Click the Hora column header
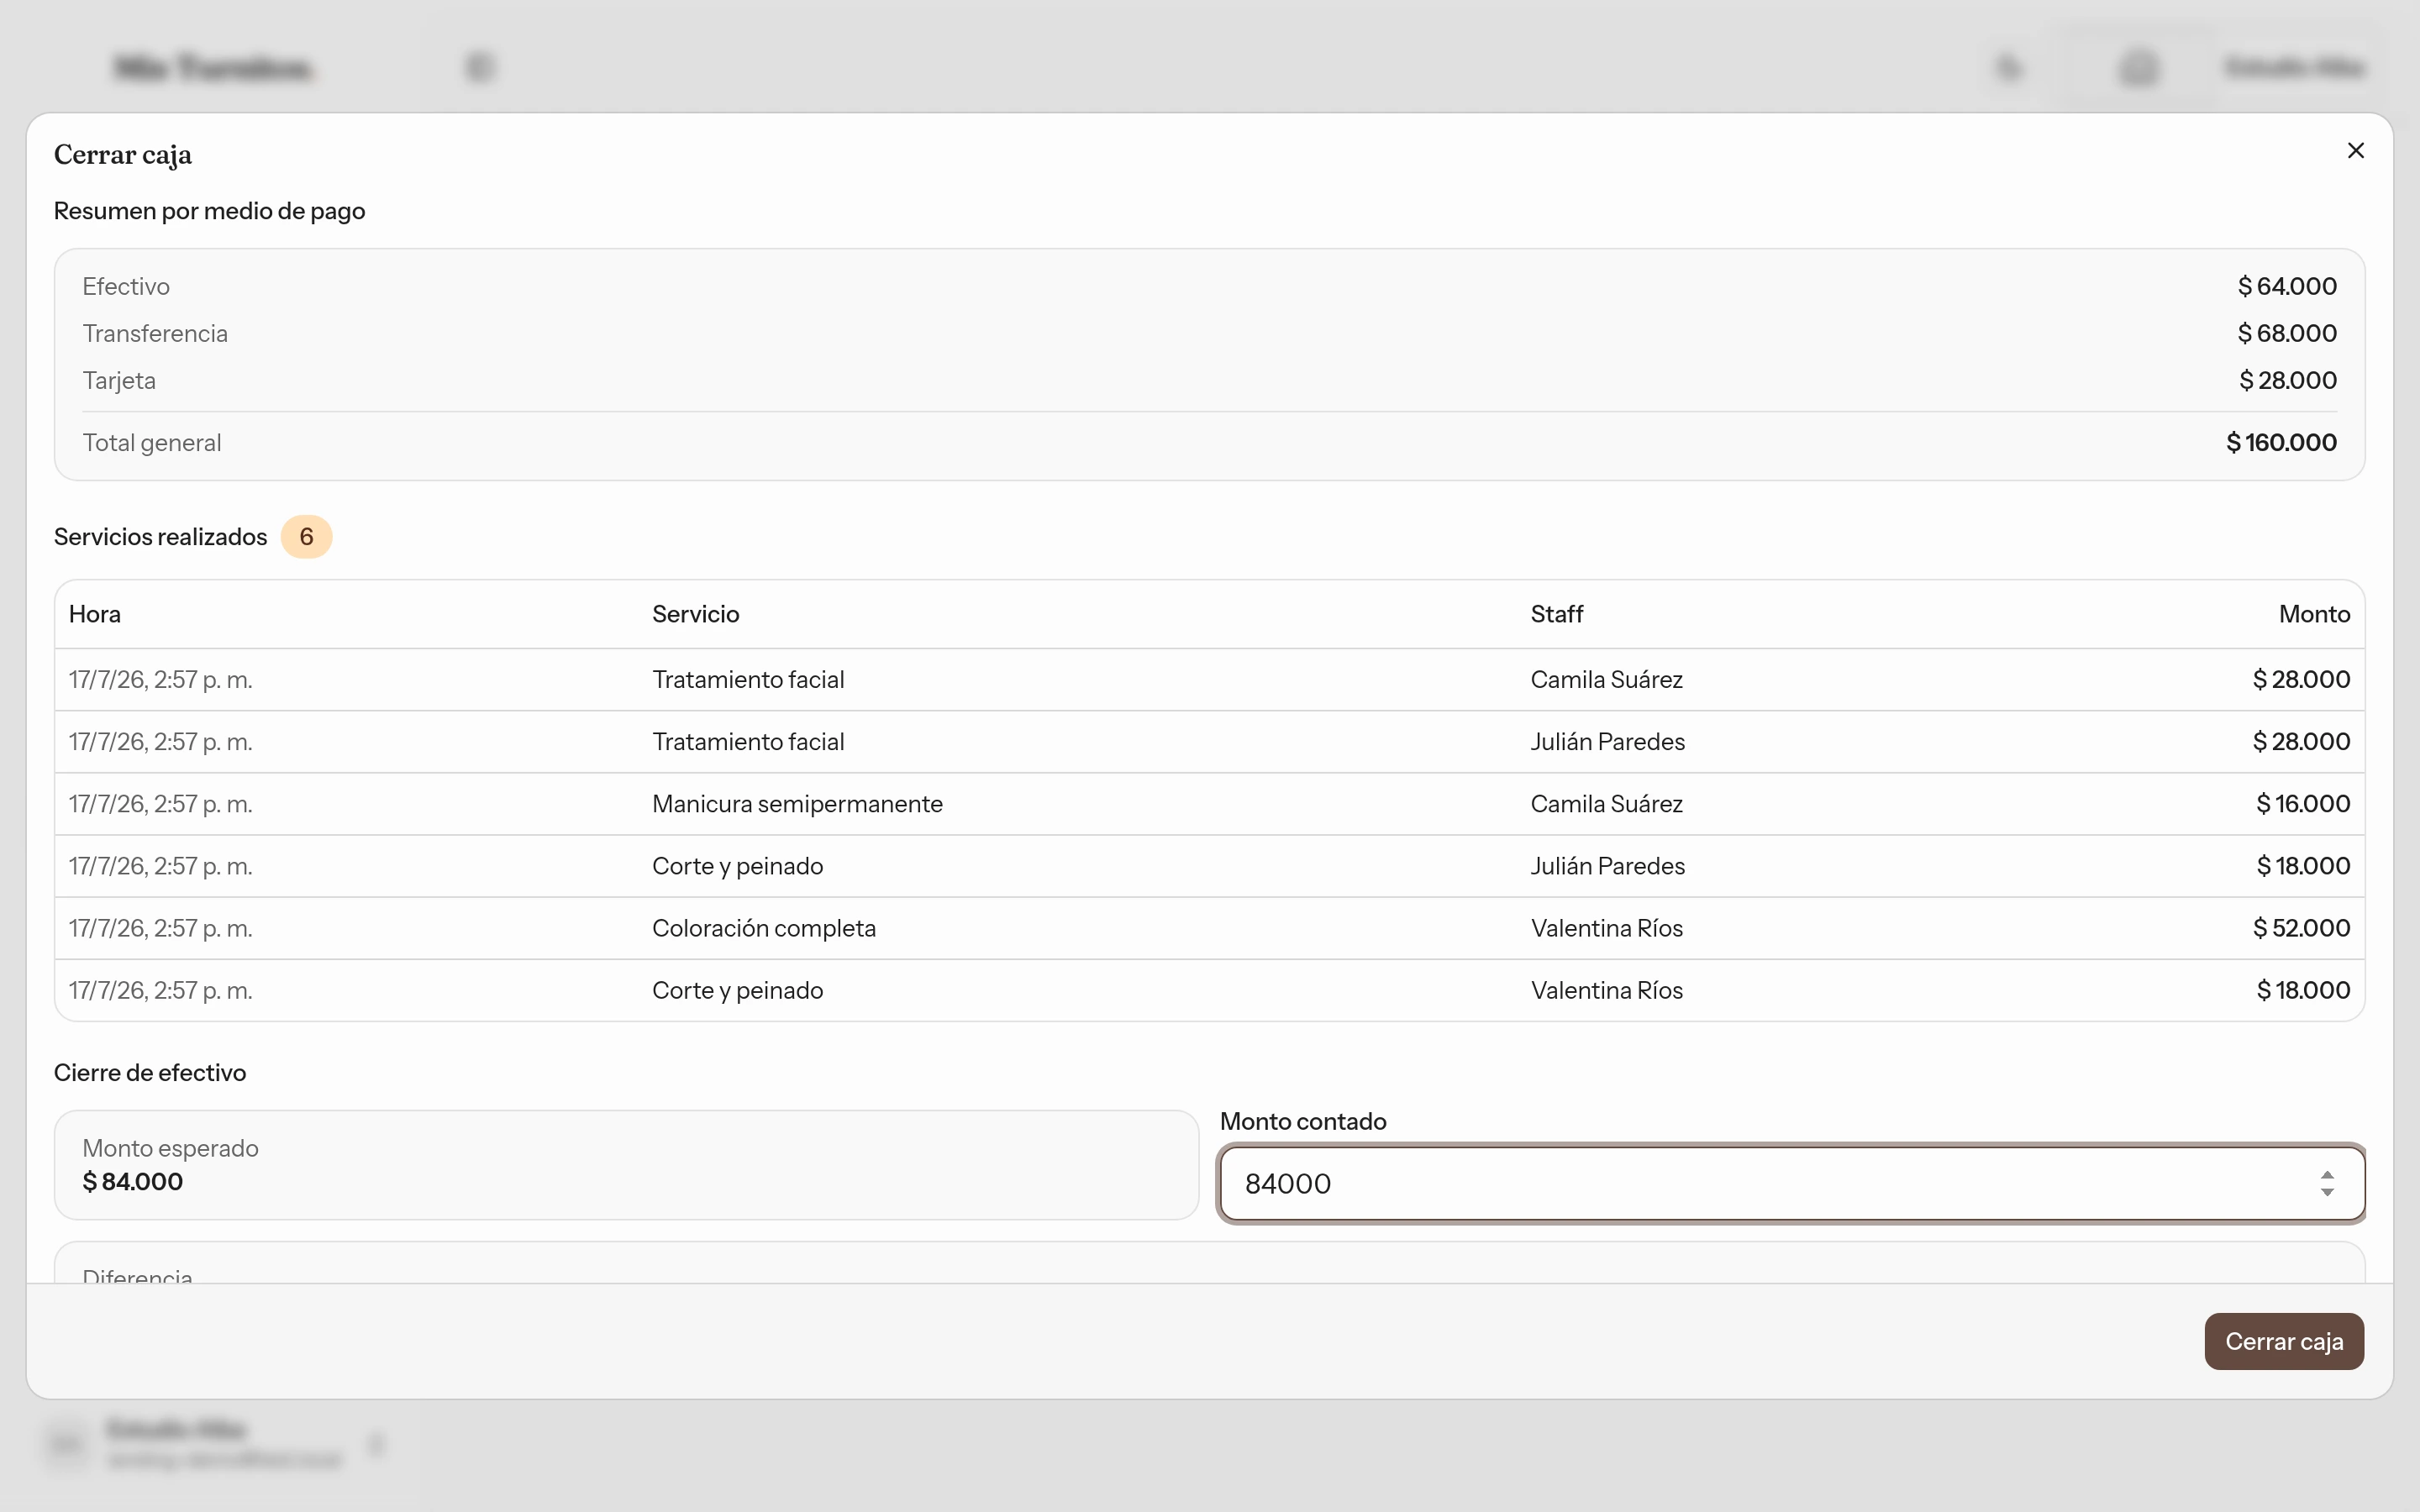This screenshot has width=2420, height=1512. click(x=95, y=614)
